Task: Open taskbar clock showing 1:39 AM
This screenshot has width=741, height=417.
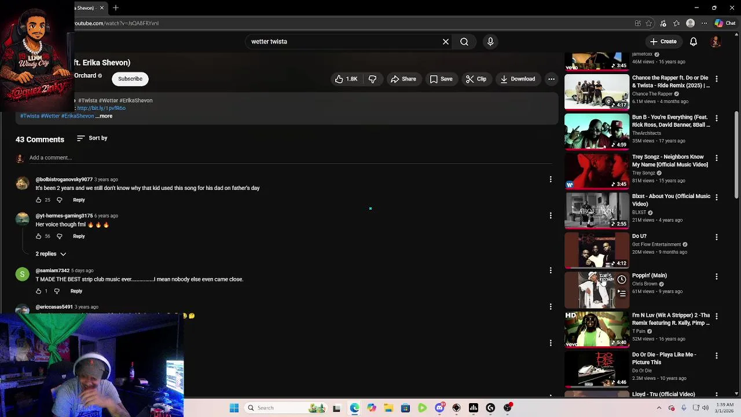Action: pos(725,408)
